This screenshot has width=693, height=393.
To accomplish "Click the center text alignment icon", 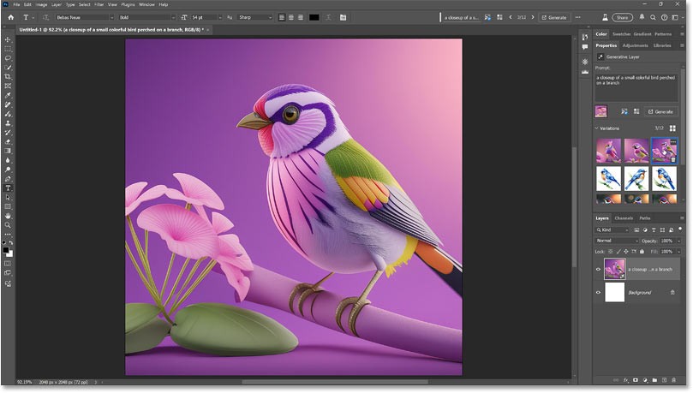I will click(290, 17).
